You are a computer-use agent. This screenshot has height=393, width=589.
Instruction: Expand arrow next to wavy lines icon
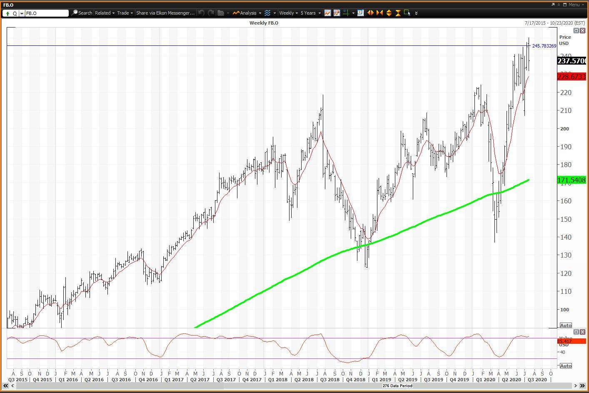pos(275,13)
